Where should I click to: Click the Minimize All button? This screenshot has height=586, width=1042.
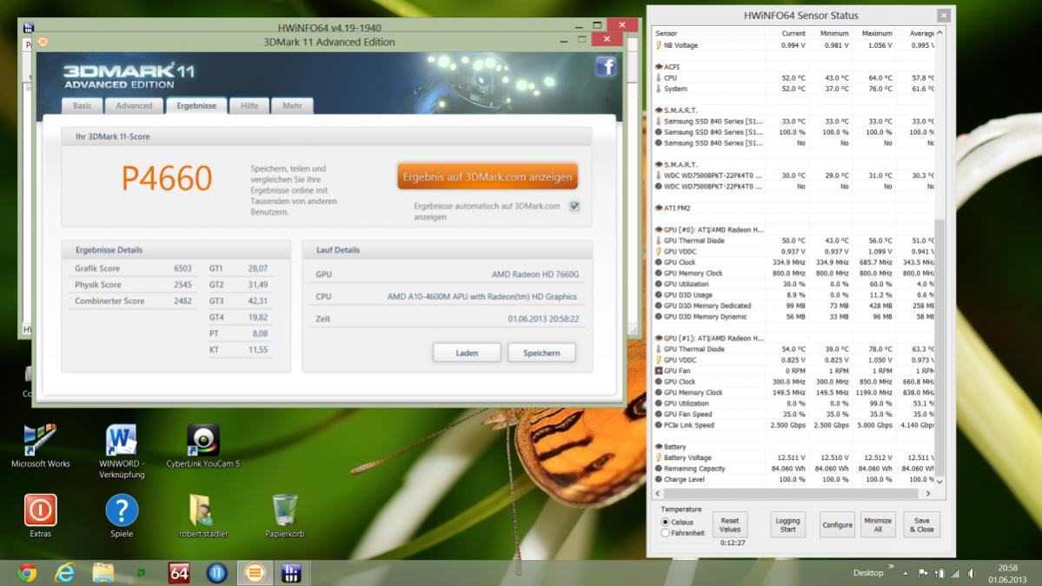point(877,525)
